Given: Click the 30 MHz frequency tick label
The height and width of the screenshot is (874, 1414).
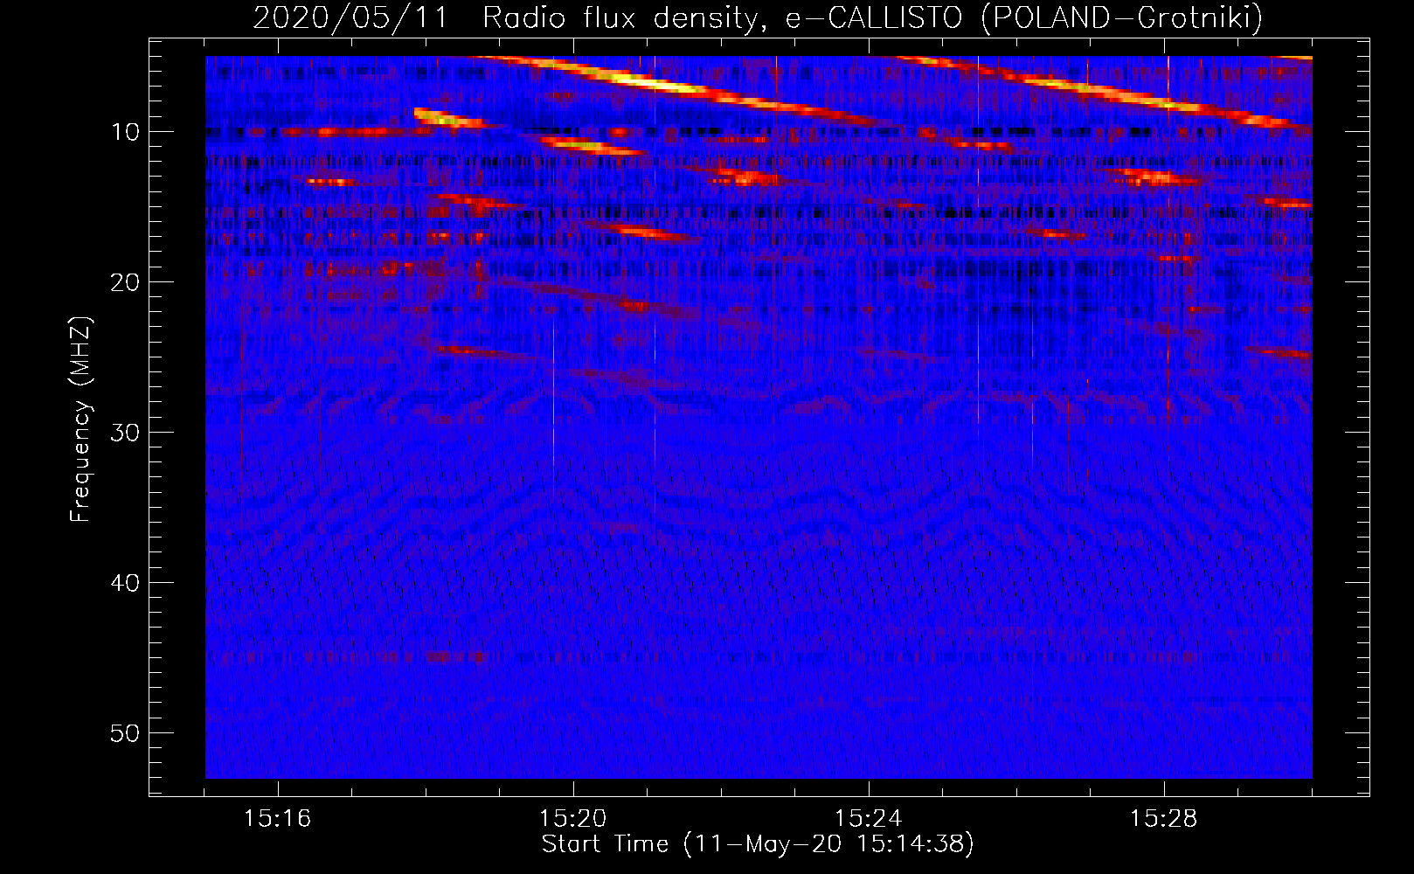Looking at the screenshot, I should point(125,433).
